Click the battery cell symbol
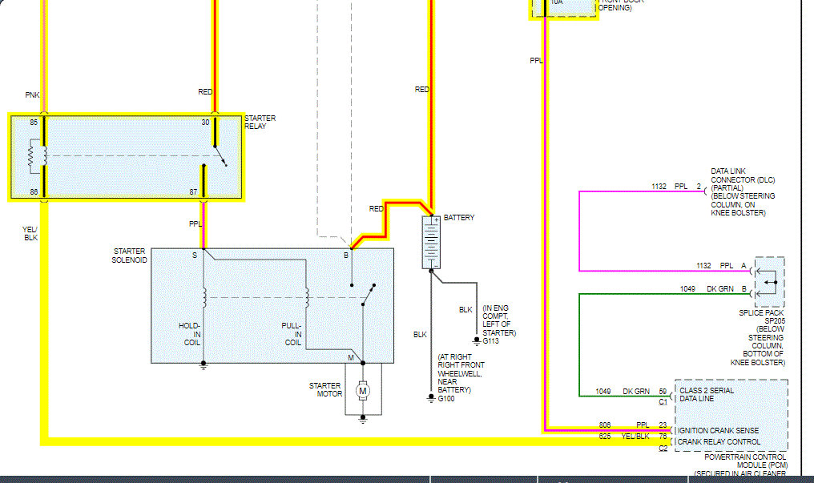 431,243
